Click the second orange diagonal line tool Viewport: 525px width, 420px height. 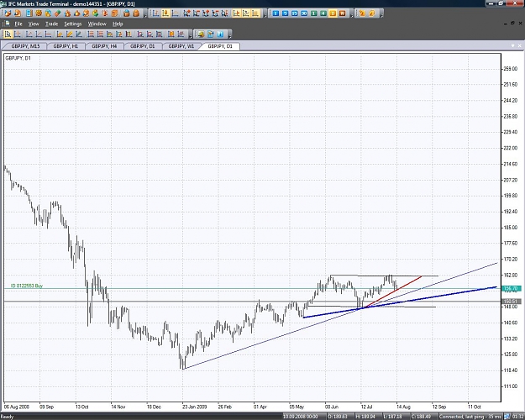coord(70,34)
